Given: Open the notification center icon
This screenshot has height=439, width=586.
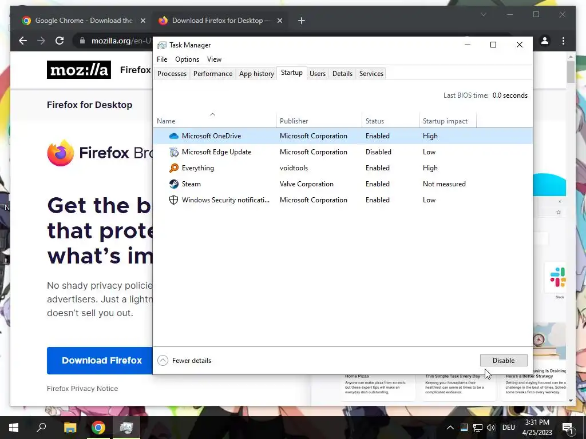Looking at the screenshot, I should tap(568, 428).
